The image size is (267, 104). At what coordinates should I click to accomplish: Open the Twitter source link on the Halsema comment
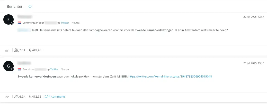click(65, 23)
